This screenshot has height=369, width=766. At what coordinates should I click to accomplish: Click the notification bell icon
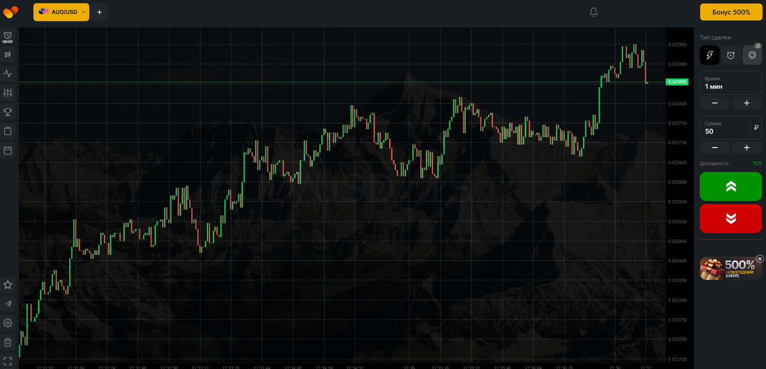point(593,12)
